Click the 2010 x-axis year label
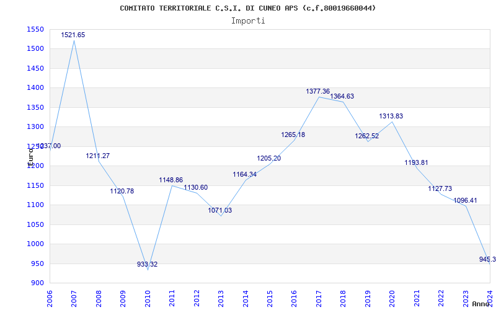This screenshot has height=310, width=496. (x=148, y=298)
